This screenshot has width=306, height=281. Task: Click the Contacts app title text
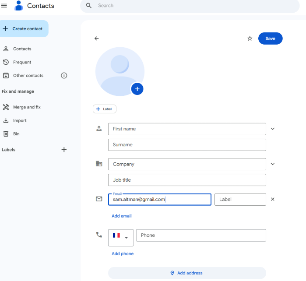point(41,6)
